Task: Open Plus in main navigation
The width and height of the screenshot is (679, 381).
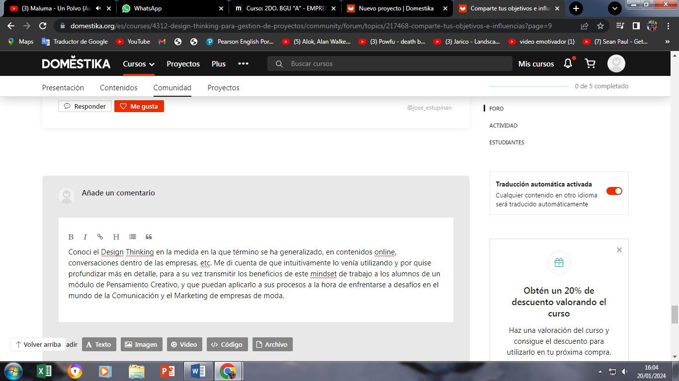Action: tap(218, 63)
